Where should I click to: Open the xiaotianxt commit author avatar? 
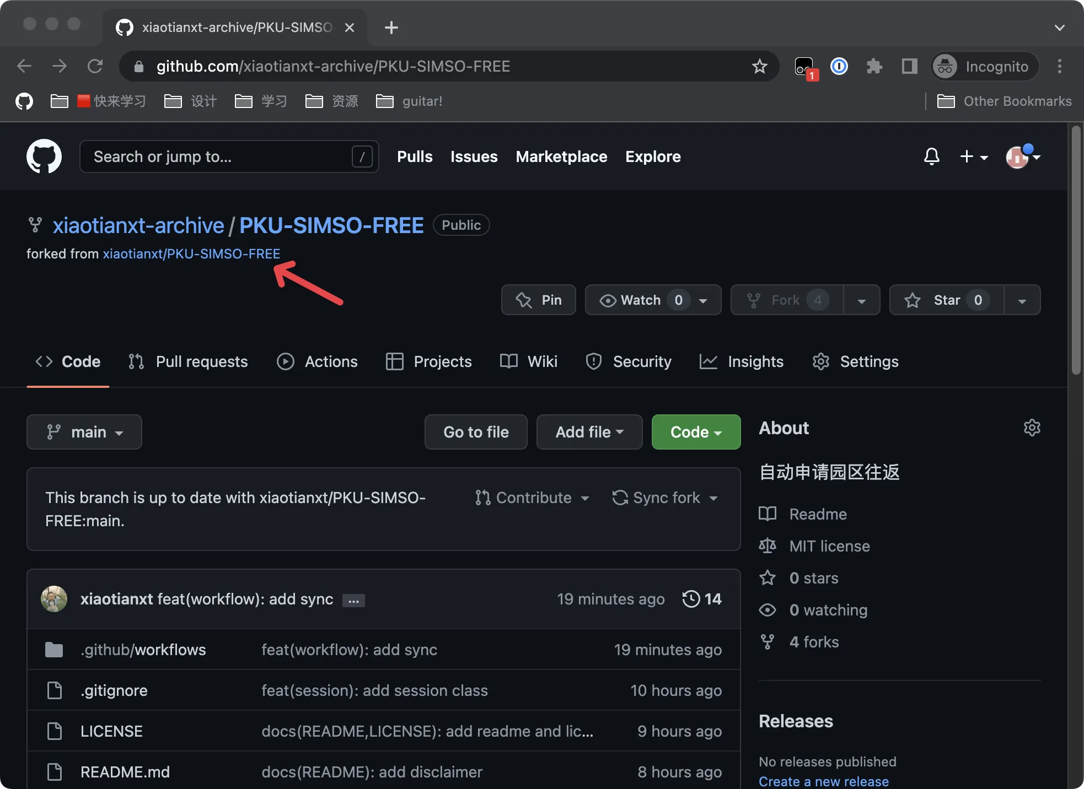coord(54,599)
